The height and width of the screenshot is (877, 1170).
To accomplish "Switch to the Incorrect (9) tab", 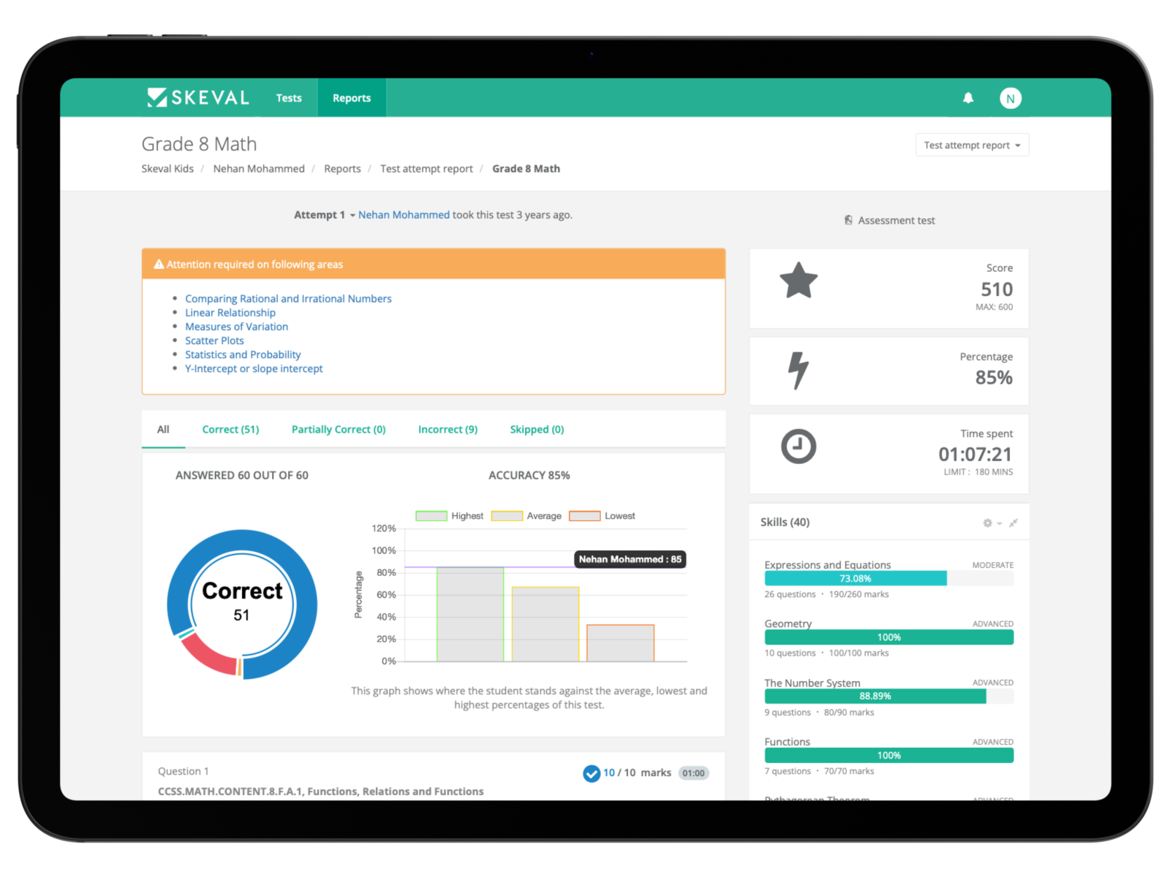I will click(x=448, y=430).
